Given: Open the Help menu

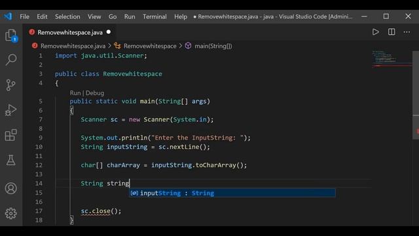Looking at the screenshot, I should coord(181,16).
